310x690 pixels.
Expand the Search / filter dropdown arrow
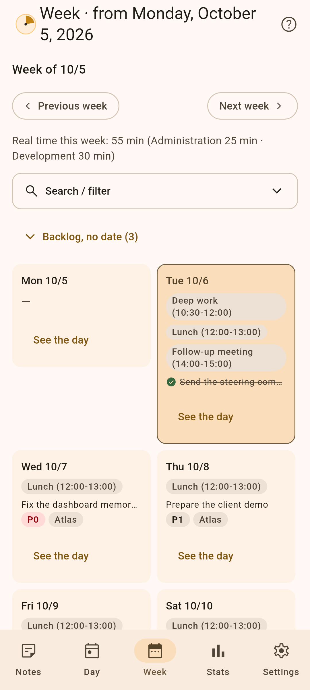(x=277, y=191)
